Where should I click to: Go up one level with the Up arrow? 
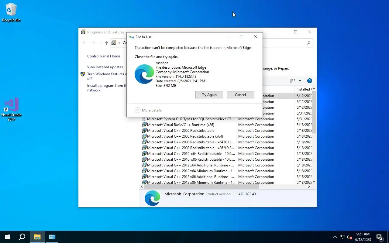106,43
